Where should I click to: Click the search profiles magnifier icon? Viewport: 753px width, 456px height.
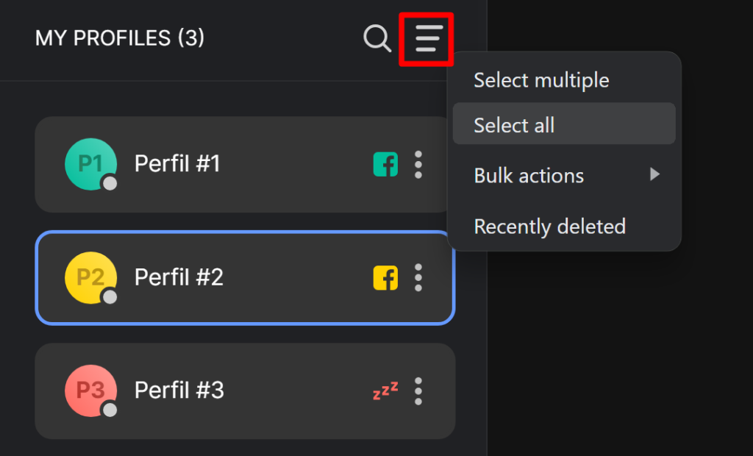(x=377, y=38)
